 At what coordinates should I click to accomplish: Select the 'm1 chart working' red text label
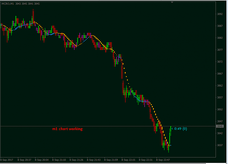[67, 129]
